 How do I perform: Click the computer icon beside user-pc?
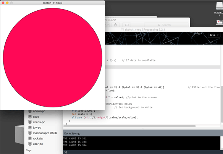[x=30, y=144]
